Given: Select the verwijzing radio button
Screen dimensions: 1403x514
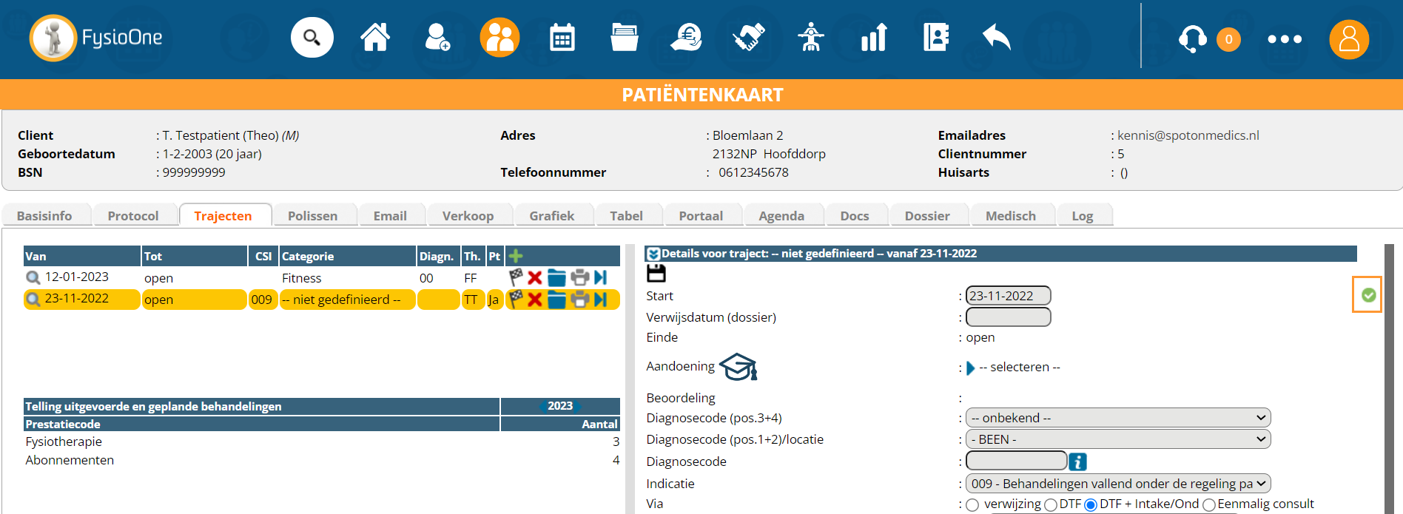Looking at the screenshot, I should (972, 505).
